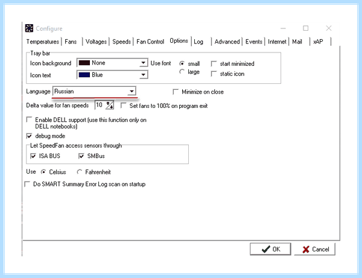Enable Set fans to 100% on exit
Screen dimensions: 362x278
point(123,106)
